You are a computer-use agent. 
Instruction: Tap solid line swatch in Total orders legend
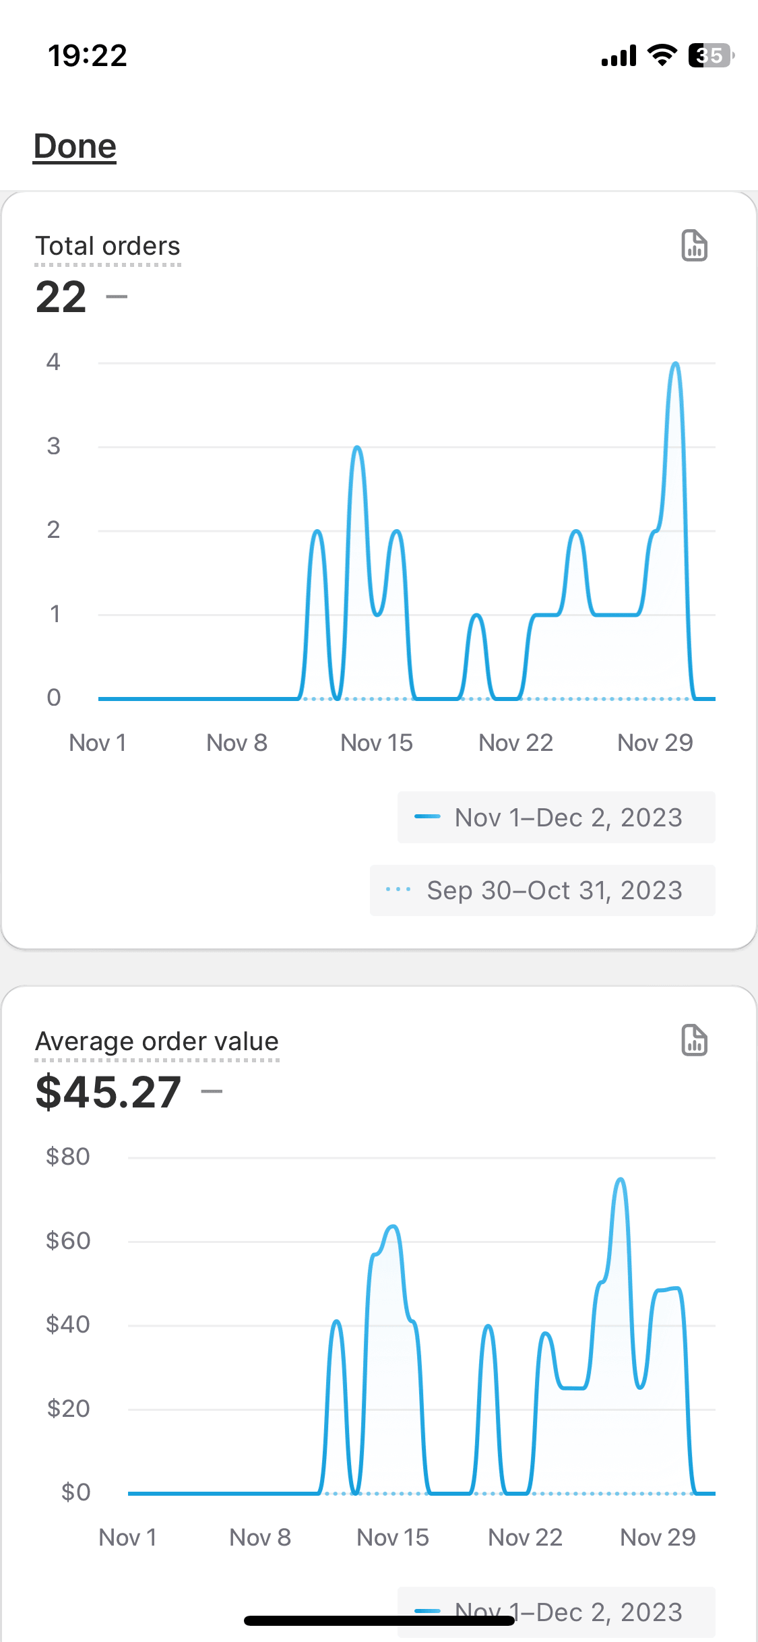[427, 818]
